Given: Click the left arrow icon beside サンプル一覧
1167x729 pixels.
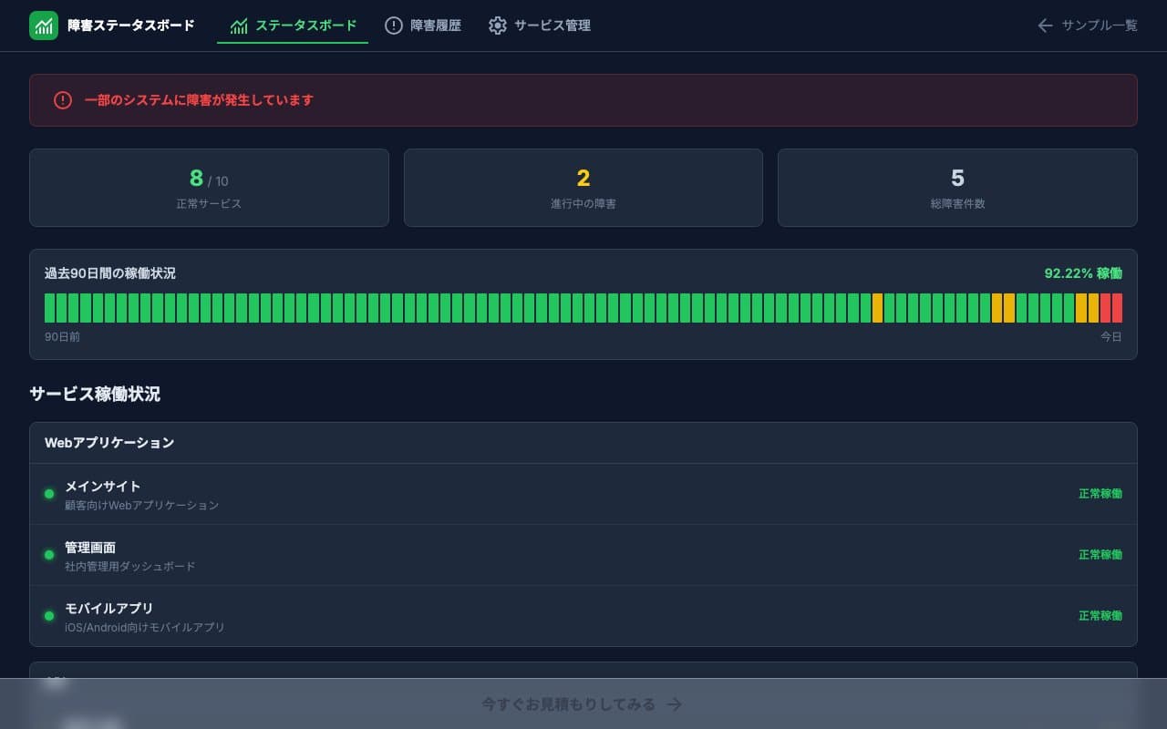Looking at the screenshot, I should (1046, 26).
